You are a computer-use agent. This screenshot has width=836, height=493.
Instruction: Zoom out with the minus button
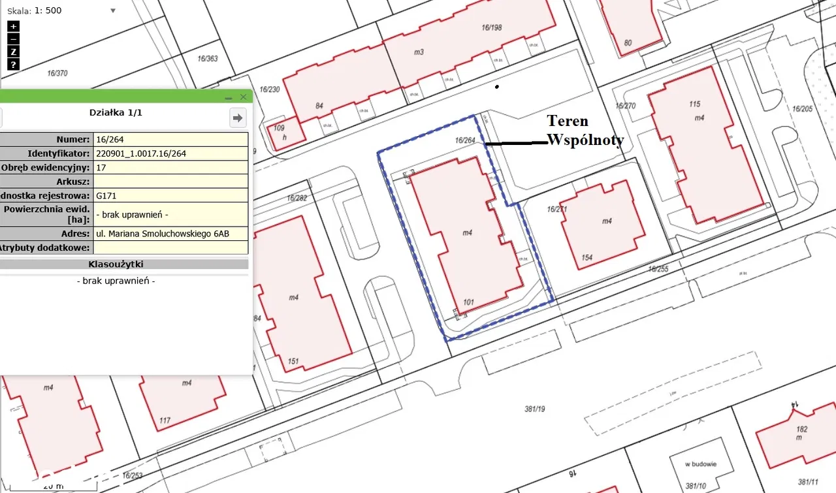point(13,39)
